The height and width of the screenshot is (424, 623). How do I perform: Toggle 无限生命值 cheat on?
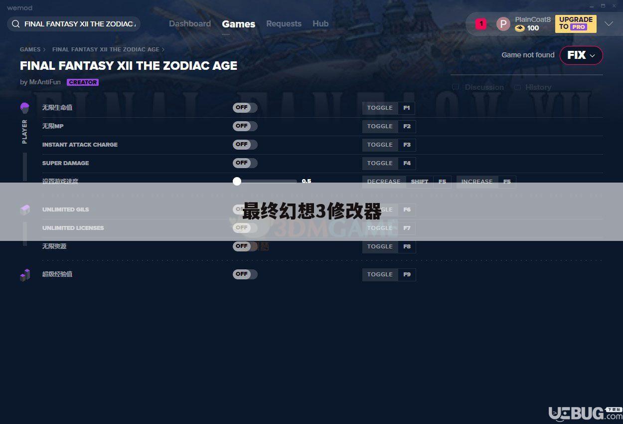click(x=245, y=108)
